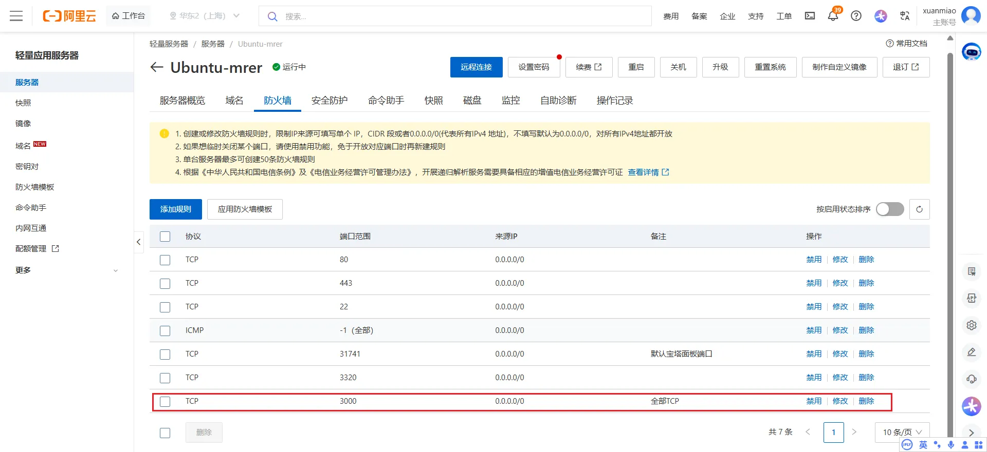The width and height of the screenshot is (987, 452).
Task: Go back using the arrow beside Ubuntu-mrer
Action: [157, 67]
